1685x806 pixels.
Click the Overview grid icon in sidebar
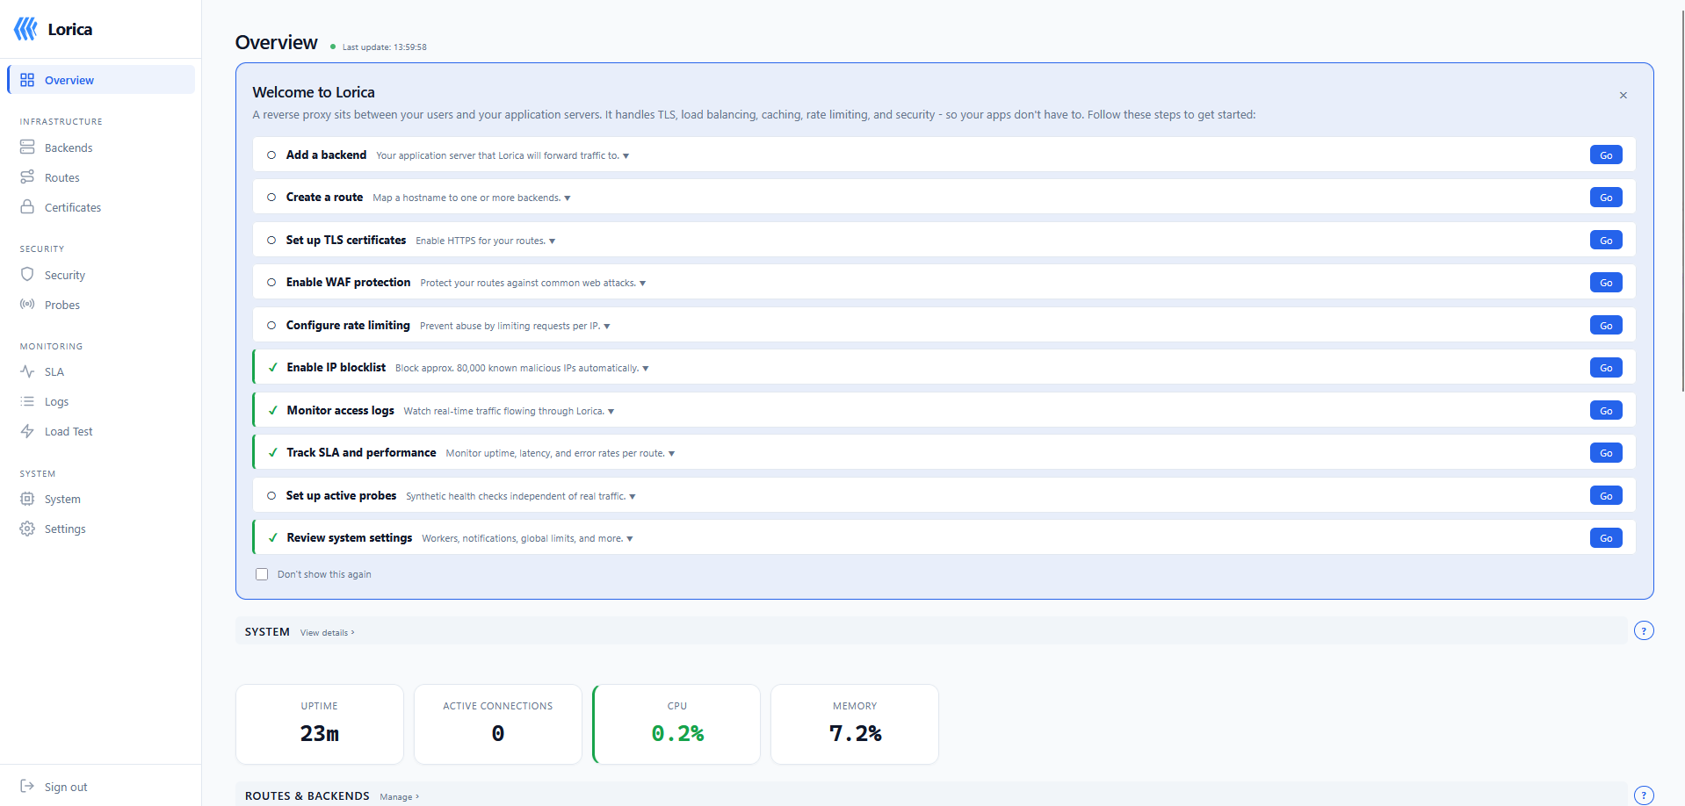(x=27, y=80)
